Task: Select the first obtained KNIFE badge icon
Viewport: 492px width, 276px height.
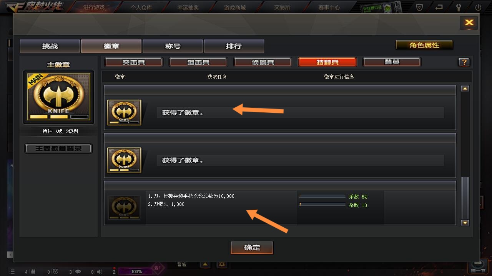Action: tap(124, 112)
